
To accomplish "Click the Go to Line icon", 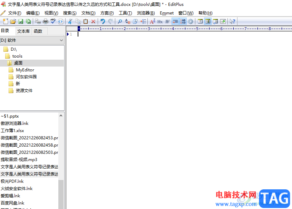I will pyautogui.click(x=143, y=21).
